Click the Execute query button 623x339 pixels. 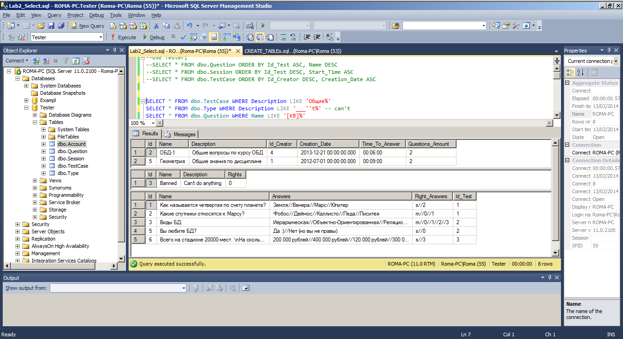click(123, 37)
